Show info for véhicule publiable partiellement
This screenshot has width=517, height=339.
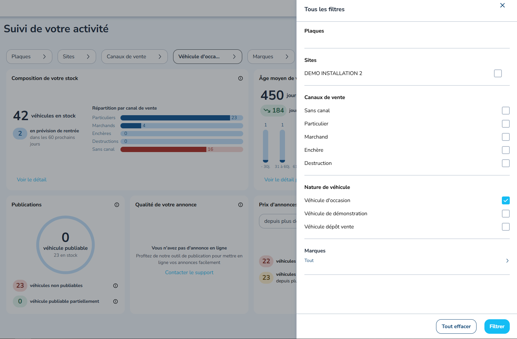point(116,301)
